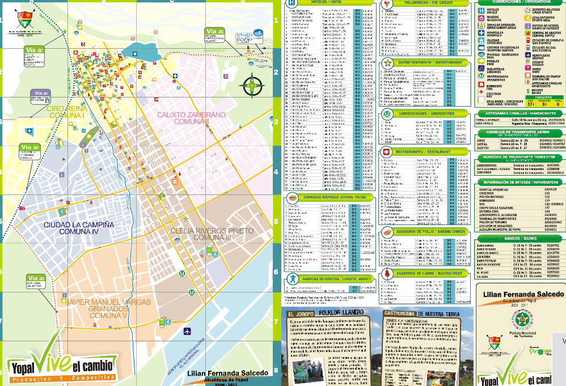The width and height of the screenshot is (566, 386).
Task: Click the Bomberos fire legend icon
Action: [x=481, y=87]
